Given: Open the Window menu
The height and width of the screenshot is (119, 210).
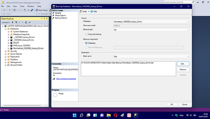Looking at the screenshot, I should pos(31,6).
